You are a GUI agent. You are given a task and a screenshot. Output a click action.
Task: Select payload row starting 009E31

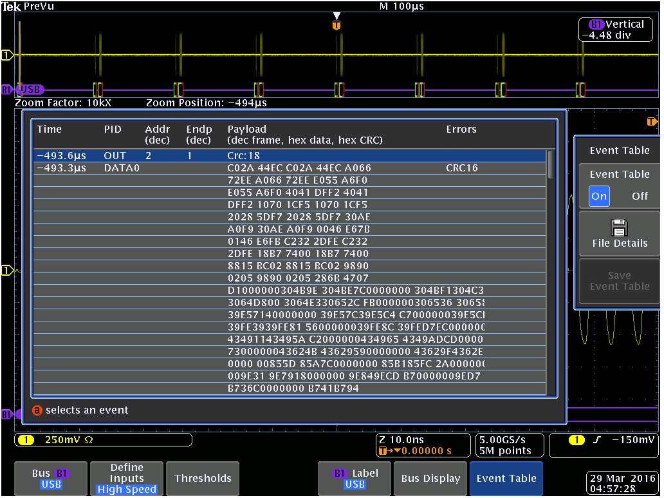(290, 376)
